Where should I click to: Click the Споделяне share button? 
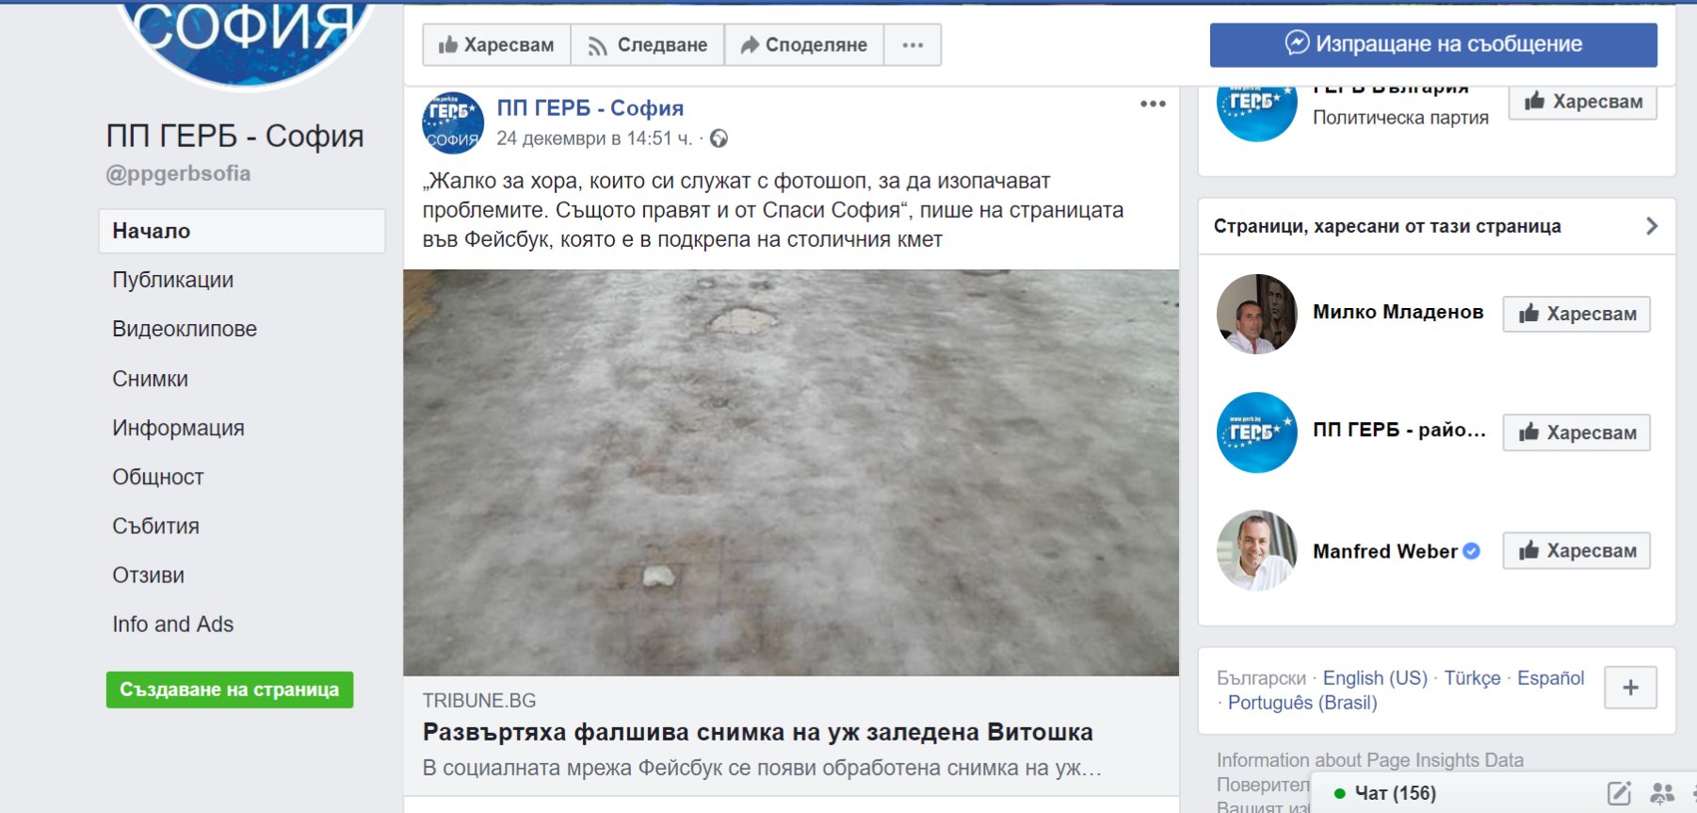803,45
